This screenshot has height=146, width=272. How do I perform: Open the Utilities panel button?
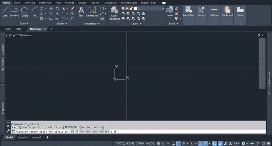[x=214, y=15]
